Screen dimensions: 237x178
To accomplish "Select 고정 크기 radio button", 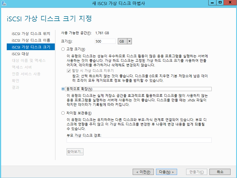I will tap(63, 49).
